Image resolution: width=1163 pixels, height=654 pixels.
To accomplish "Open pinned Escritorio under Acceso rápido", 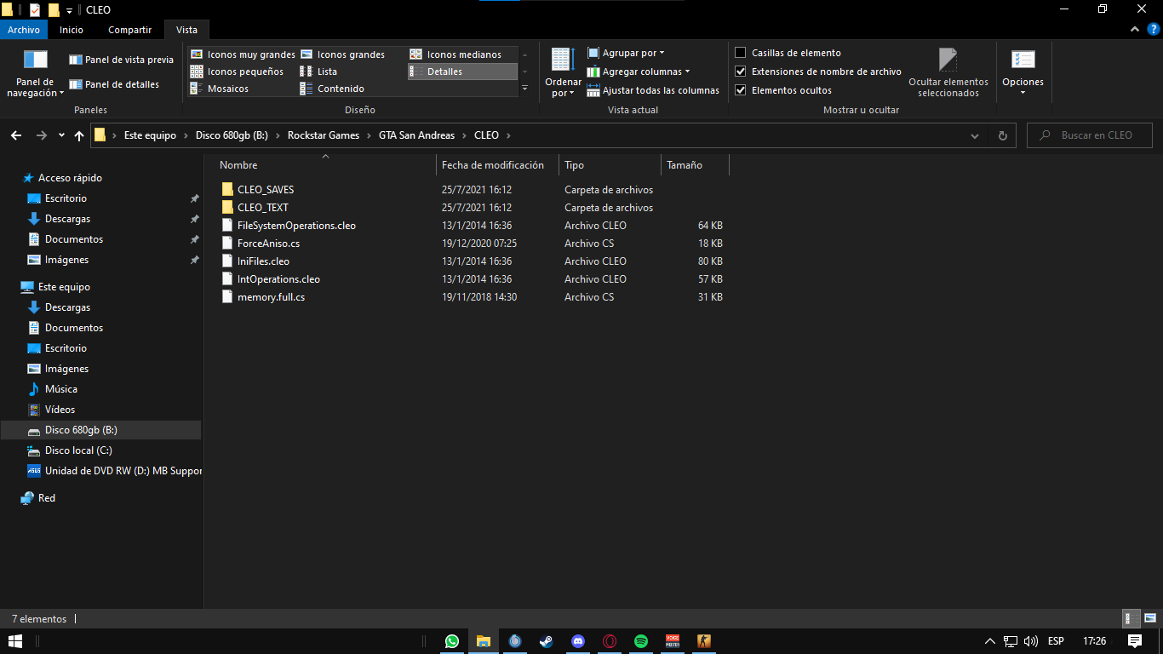I will pyautogui.click(x=66, y=198).
